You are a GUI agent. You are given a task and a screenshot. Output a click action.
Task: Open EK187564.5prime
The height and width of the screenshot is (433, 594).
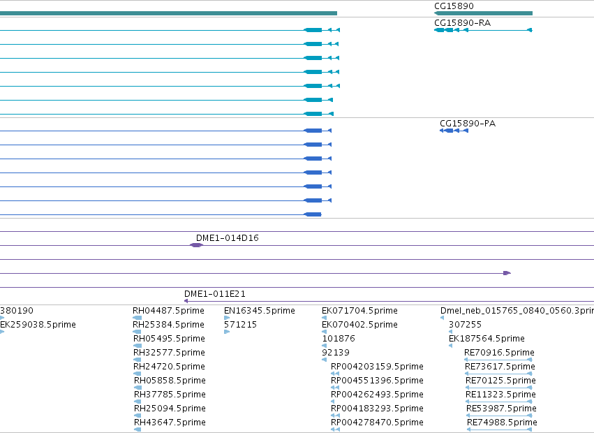coord(487,338)
